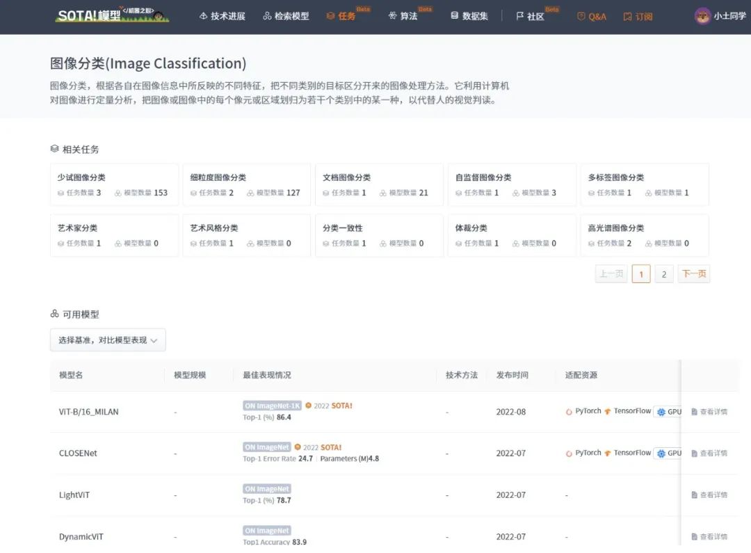The image size is (751, 553).
Task: Click GPU badge in ViT-B/16_MILAN row
Action: coord(668,412)
